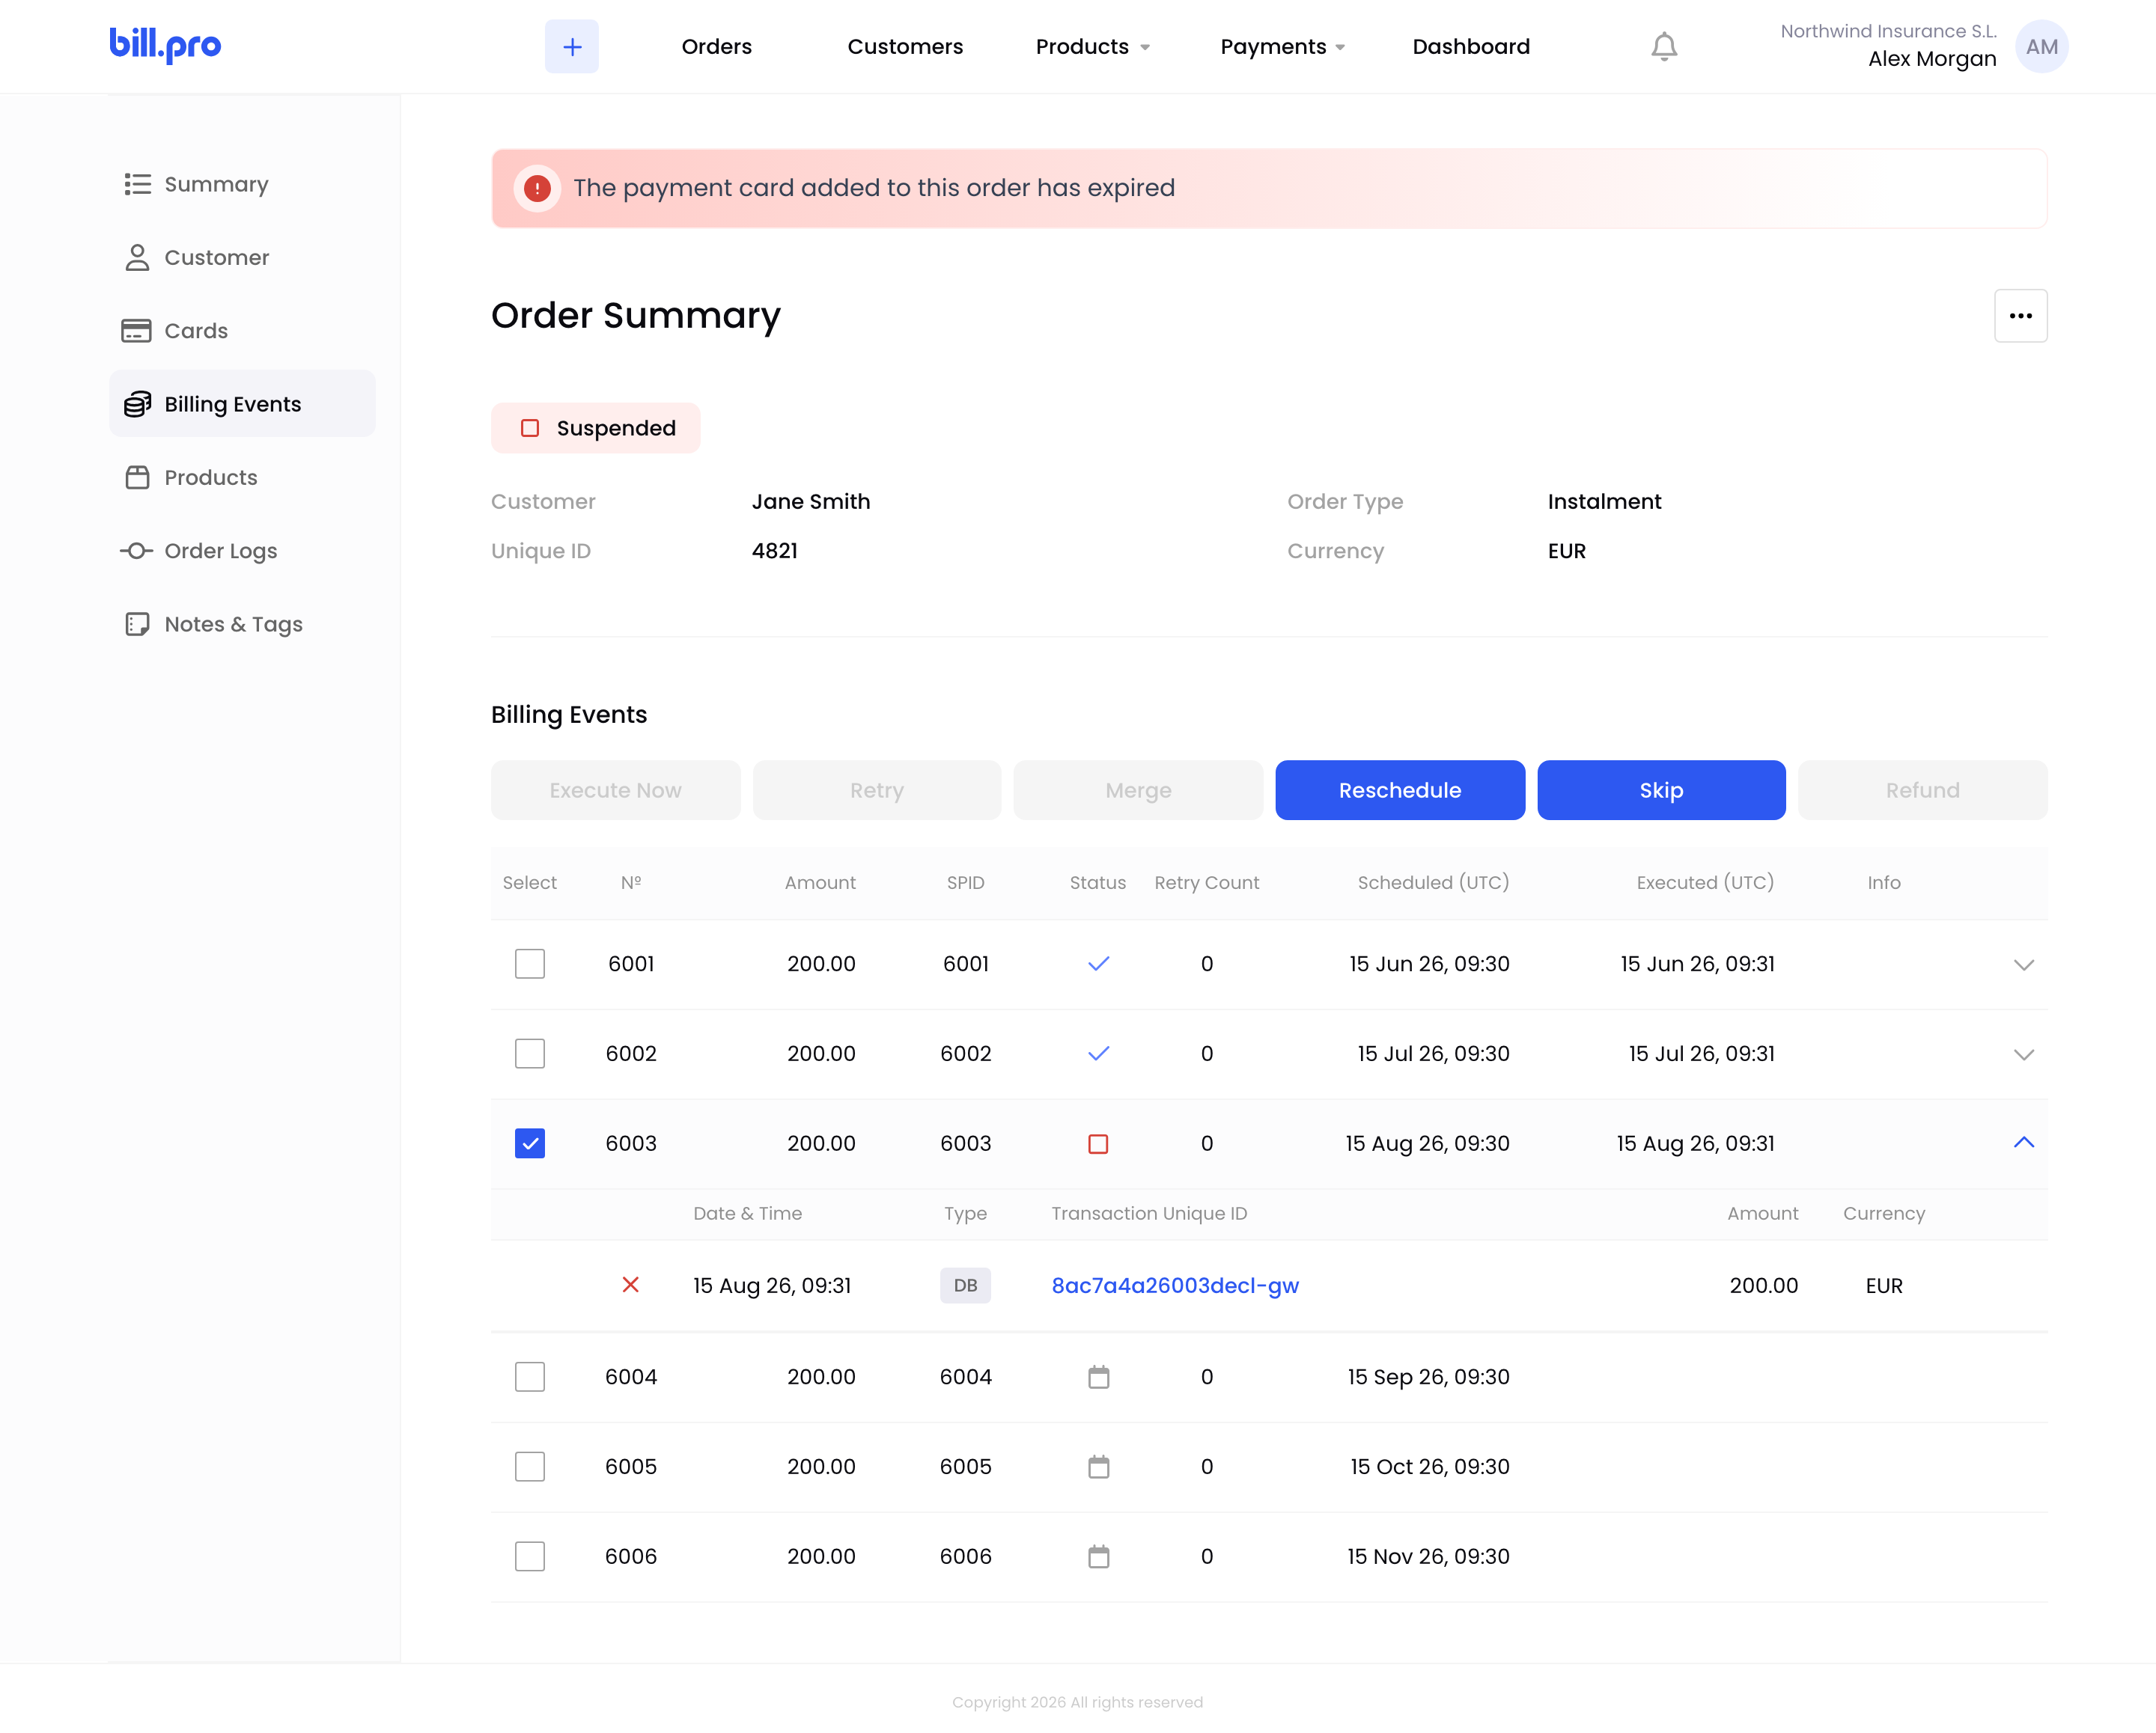
Task: Click the checkmark status icon for event 6001
Action: (1098, 964)
